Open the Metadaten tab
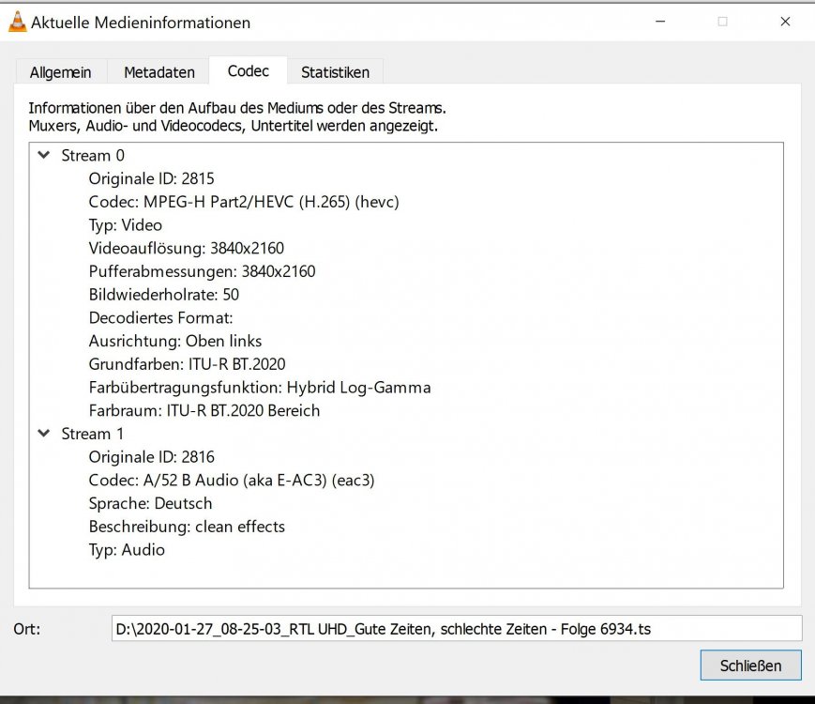Image resolution: width=815 pixels, height=704 pixels. point(159,71)
